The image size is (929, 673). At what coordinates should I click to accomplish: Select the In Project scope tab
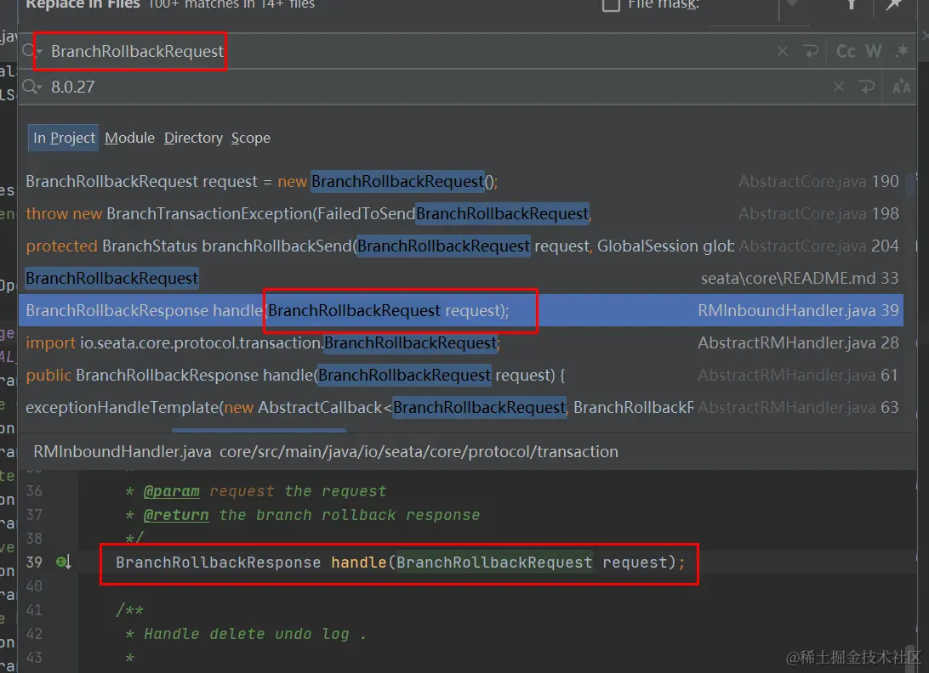click(x=64, y=138)
